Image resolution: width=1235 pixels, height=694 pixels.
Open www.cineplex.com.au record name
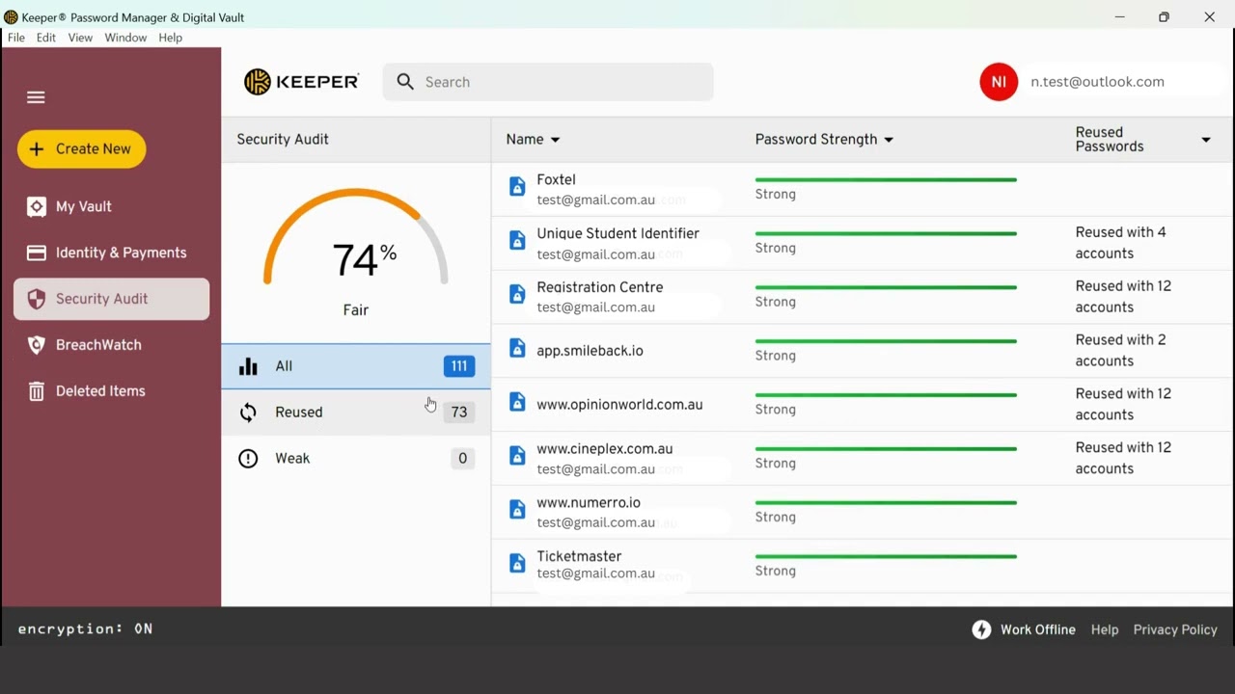[605, 449]
